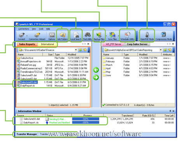
Task: Close the local Sales Reports pane
Action: coord(88,44)
